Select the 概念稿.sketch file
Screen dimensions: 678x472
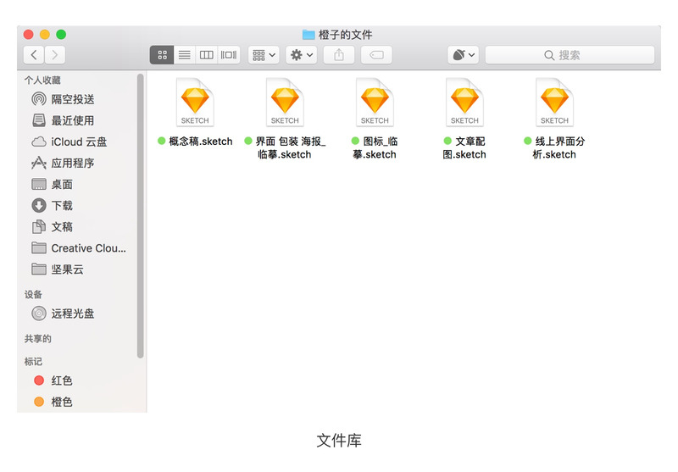(195, 114)
